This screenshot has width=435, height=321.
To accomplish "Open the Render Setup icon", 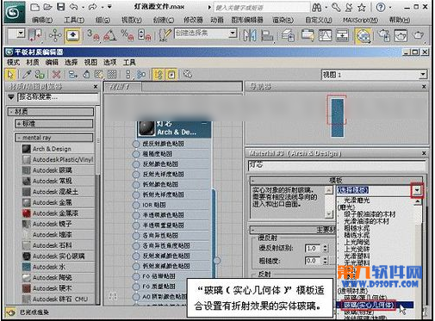I will [384, 35].
